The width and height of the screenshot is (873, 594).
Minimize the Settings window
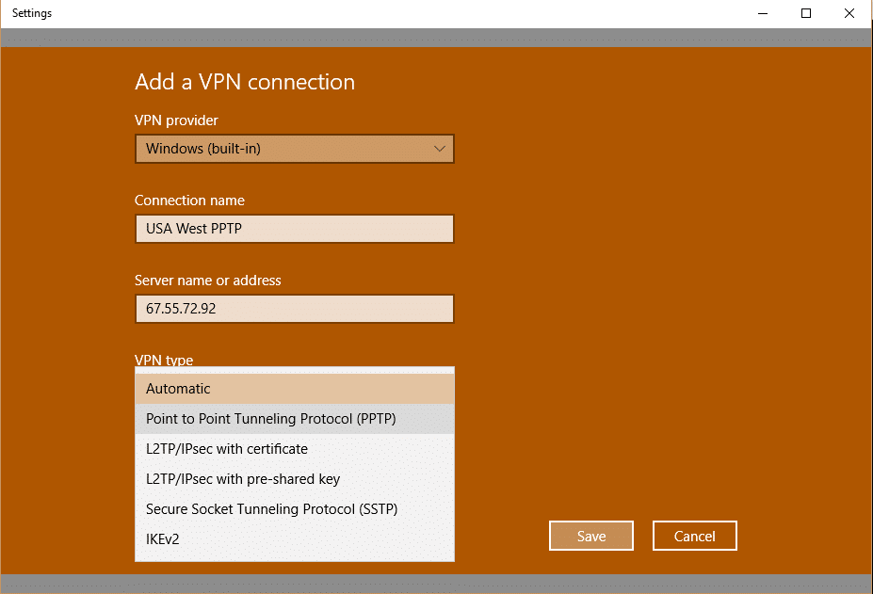[x=763, y=13]
